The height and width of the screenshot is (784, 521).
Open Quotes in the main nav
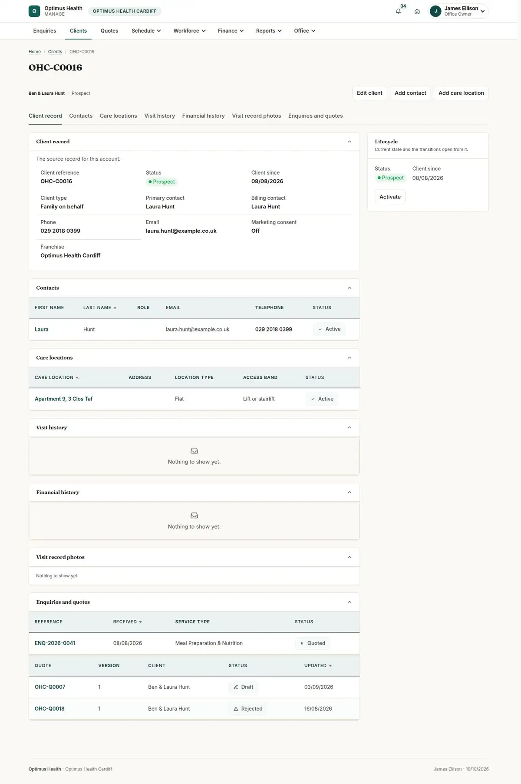109,31
